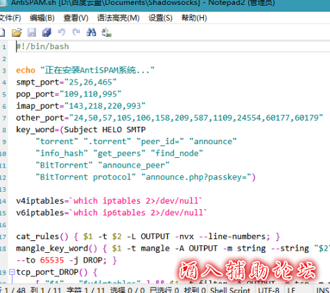Create new document with blank page icon
The image size is (330, 293).
(x=2, y=33)
